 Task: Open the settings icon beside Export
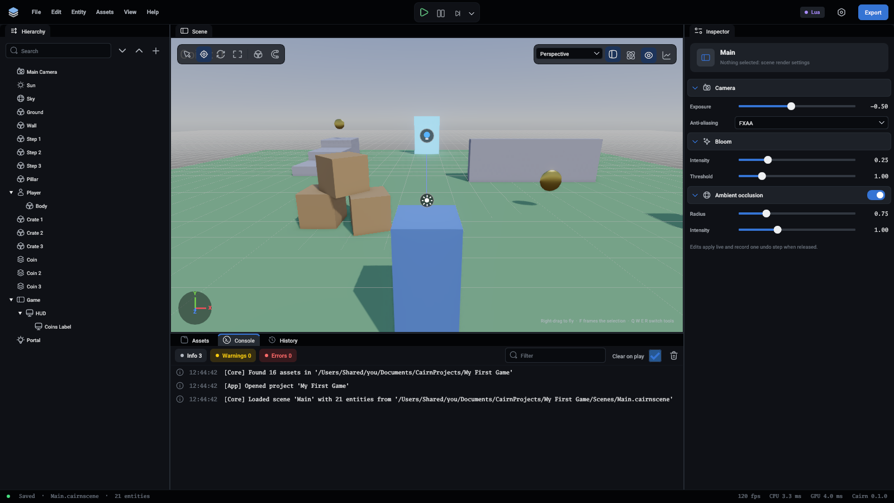pyautogui.click(x=841, y=12)
